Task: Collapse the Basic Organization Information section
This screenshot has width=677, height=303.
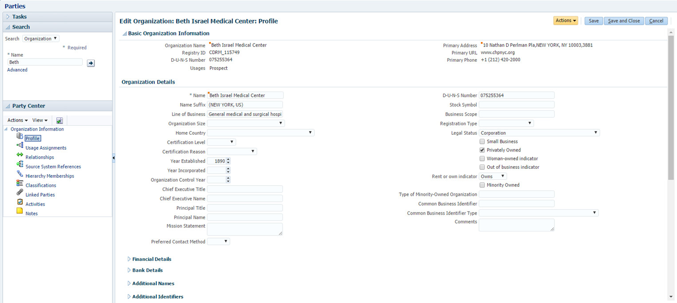Action: click(x=125, y=33)
